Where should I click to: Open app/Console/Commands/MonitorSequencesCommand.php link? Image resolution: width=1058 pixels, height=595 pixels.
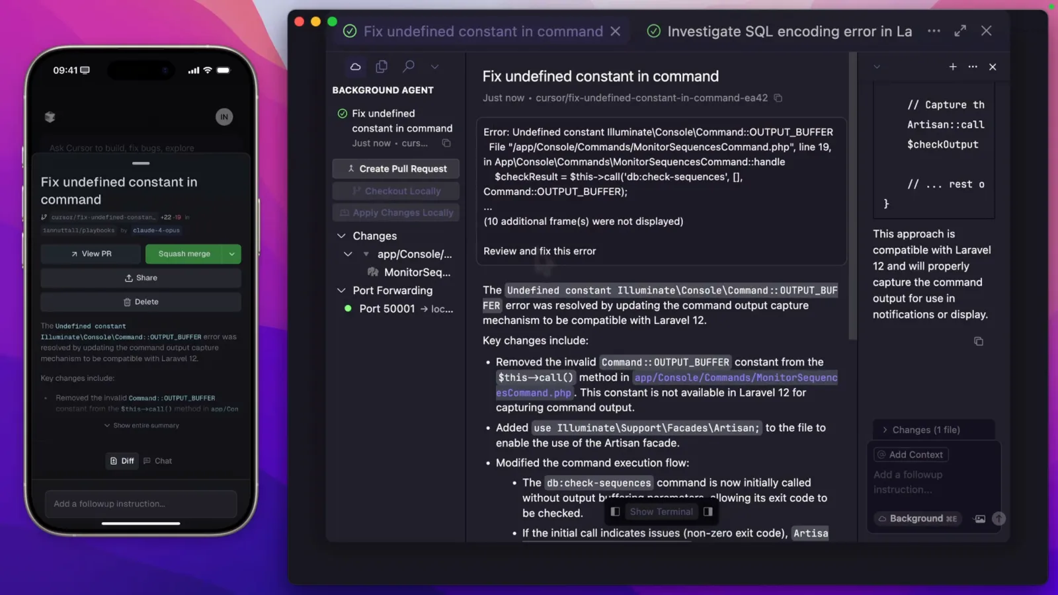pos(667,385)
